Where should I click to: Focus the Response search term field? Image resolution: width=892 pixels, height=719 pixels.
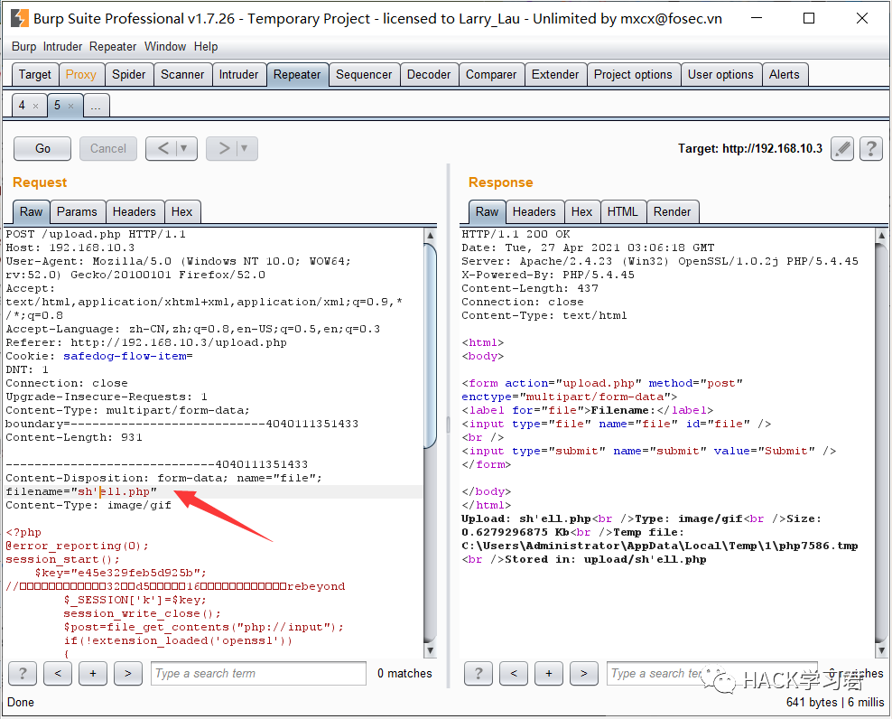click(712, 674)
